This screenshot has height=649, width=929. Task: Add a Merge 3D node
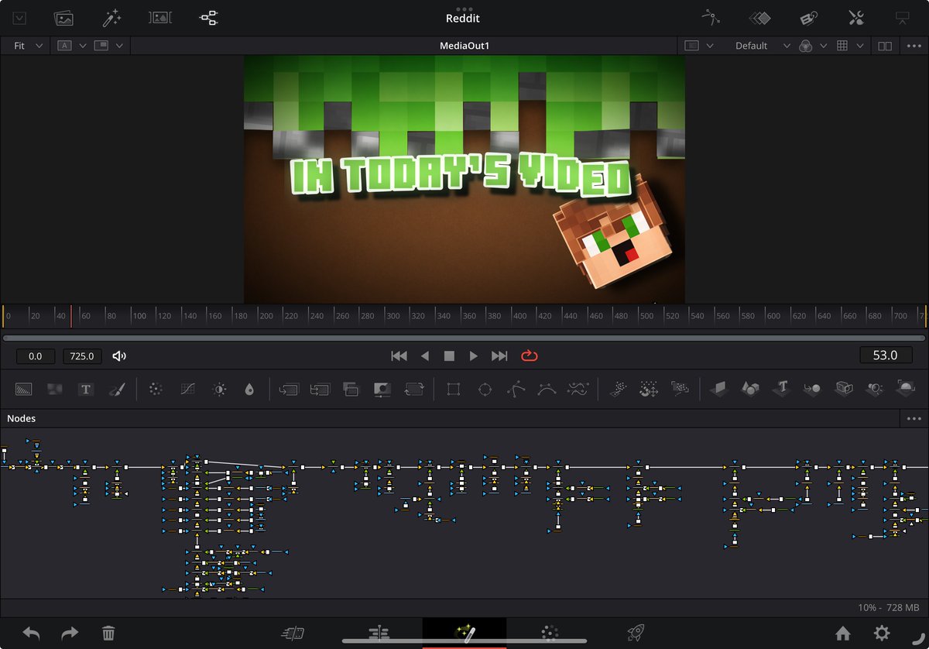tap(813, 389)
